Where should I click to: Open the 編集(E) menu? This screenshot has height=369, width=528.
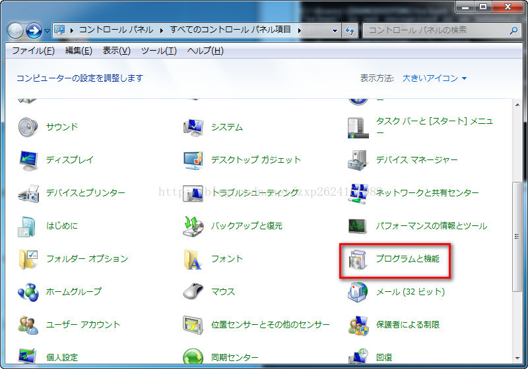(79, 51)
